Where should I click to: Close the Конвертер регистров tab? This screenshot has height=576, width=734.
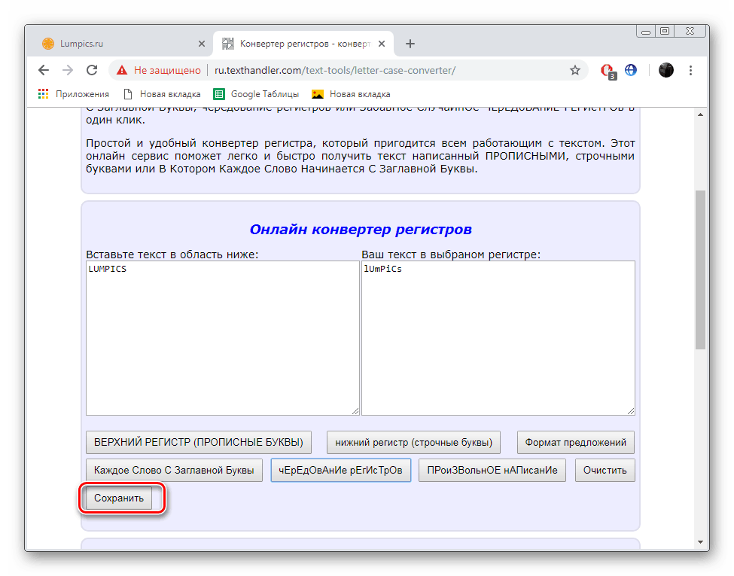tap(382, 44)
